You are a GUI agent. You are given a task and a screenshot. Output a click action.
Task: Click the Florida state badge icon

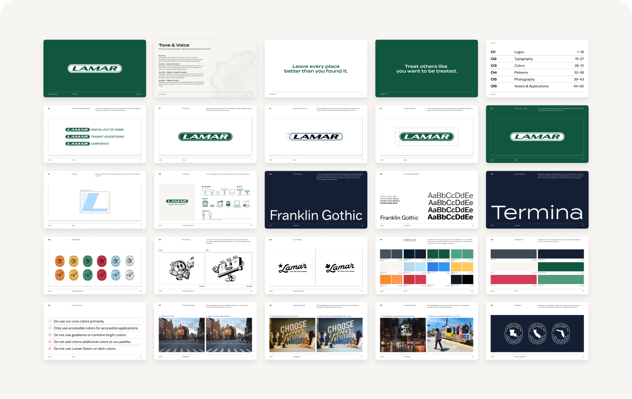coord(561,334)
